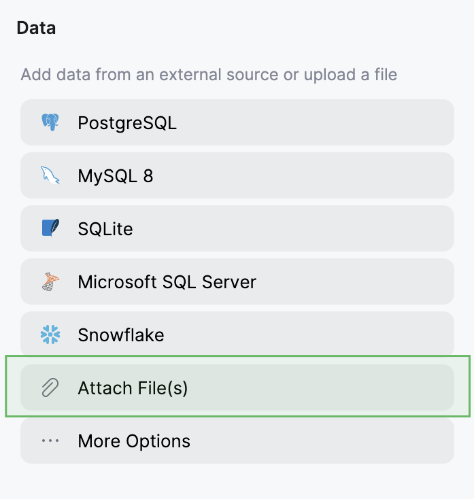The width and height of the screenshot is (474, 499).
Task: Click the "MySQL 8" text label
Action: [116, 176]
